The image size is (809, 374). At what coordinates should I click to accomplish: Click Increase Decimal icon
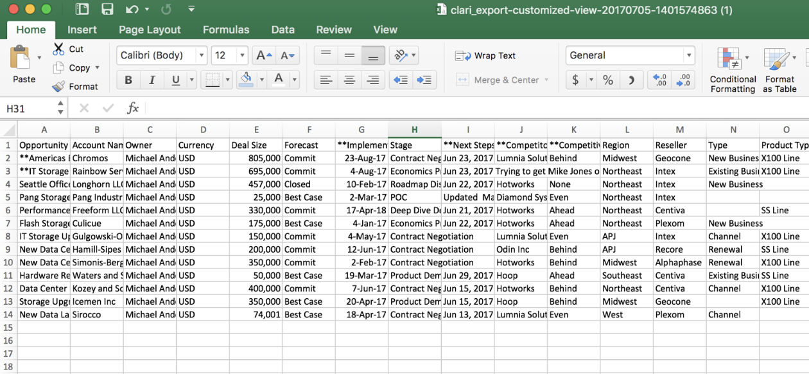660,80
